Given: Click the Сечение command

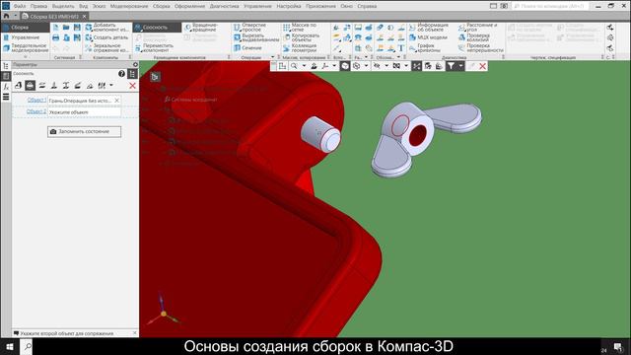Looking at the screenshot, I should [247, 48].
